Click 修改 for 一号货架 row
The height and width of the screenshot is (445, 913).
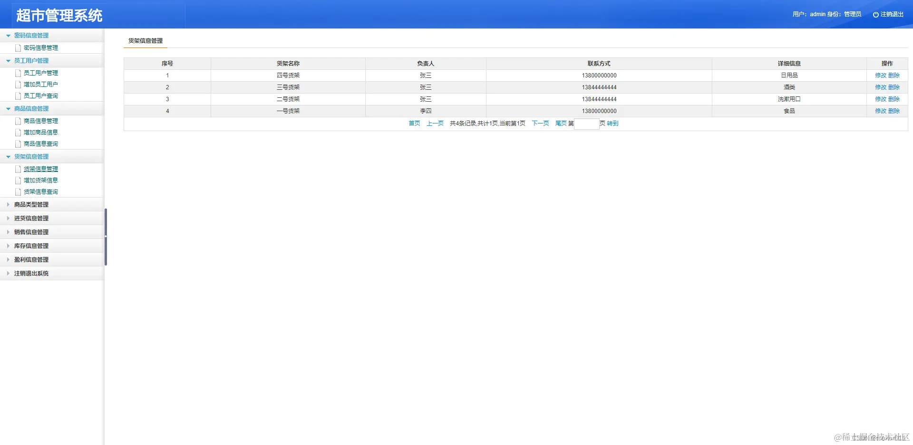tap(881, 111)
